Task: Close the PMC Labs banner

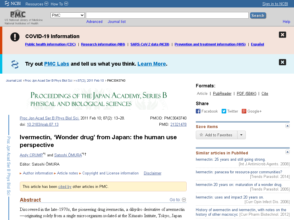Action: pos(283,62)
